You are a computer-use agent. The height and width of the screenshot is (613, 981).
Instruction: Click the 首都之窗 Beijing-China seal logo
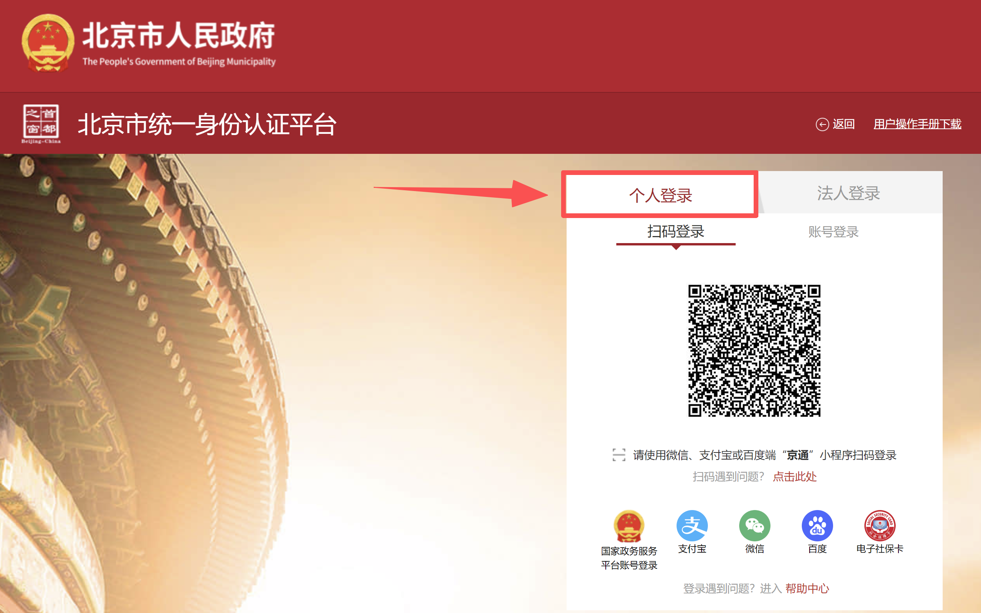[41, 124]
